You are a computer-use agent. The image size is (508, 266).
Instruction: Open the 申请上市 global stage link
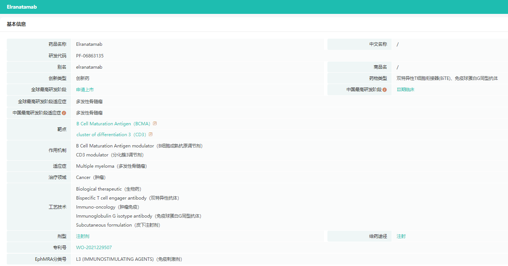[85, 90]
